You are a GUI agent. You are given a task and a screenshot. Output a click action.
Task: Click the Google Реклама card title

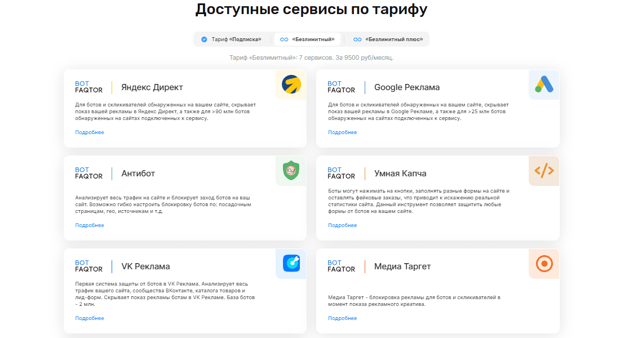[x=407, y=87]
